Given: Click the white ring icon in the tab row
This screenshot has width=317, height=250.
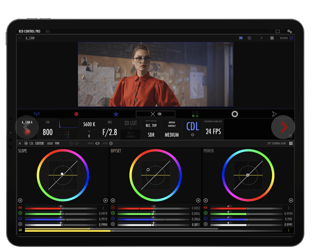Looking at the screenshot, I should tap(235, 114).
